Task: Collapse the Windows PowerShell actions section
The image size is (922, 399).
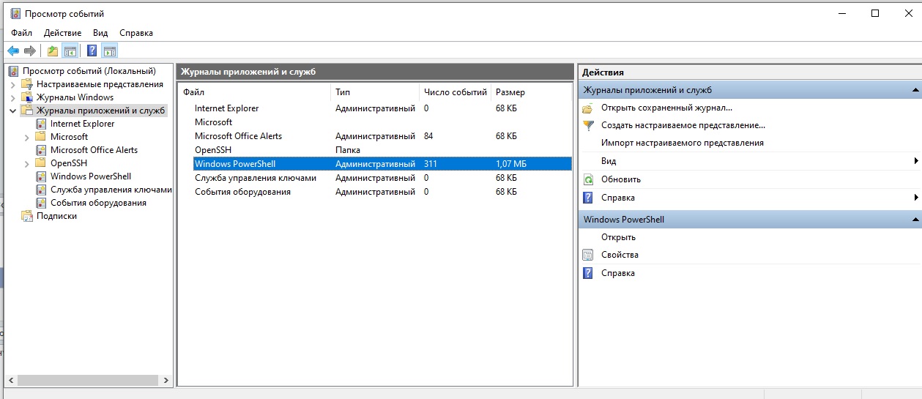Action: 915,220
